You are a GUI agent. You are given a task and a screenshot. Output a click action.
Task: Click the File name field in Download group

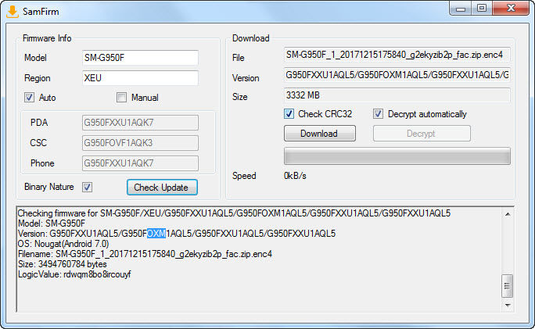pyautogui.click(x=397, y=55)
